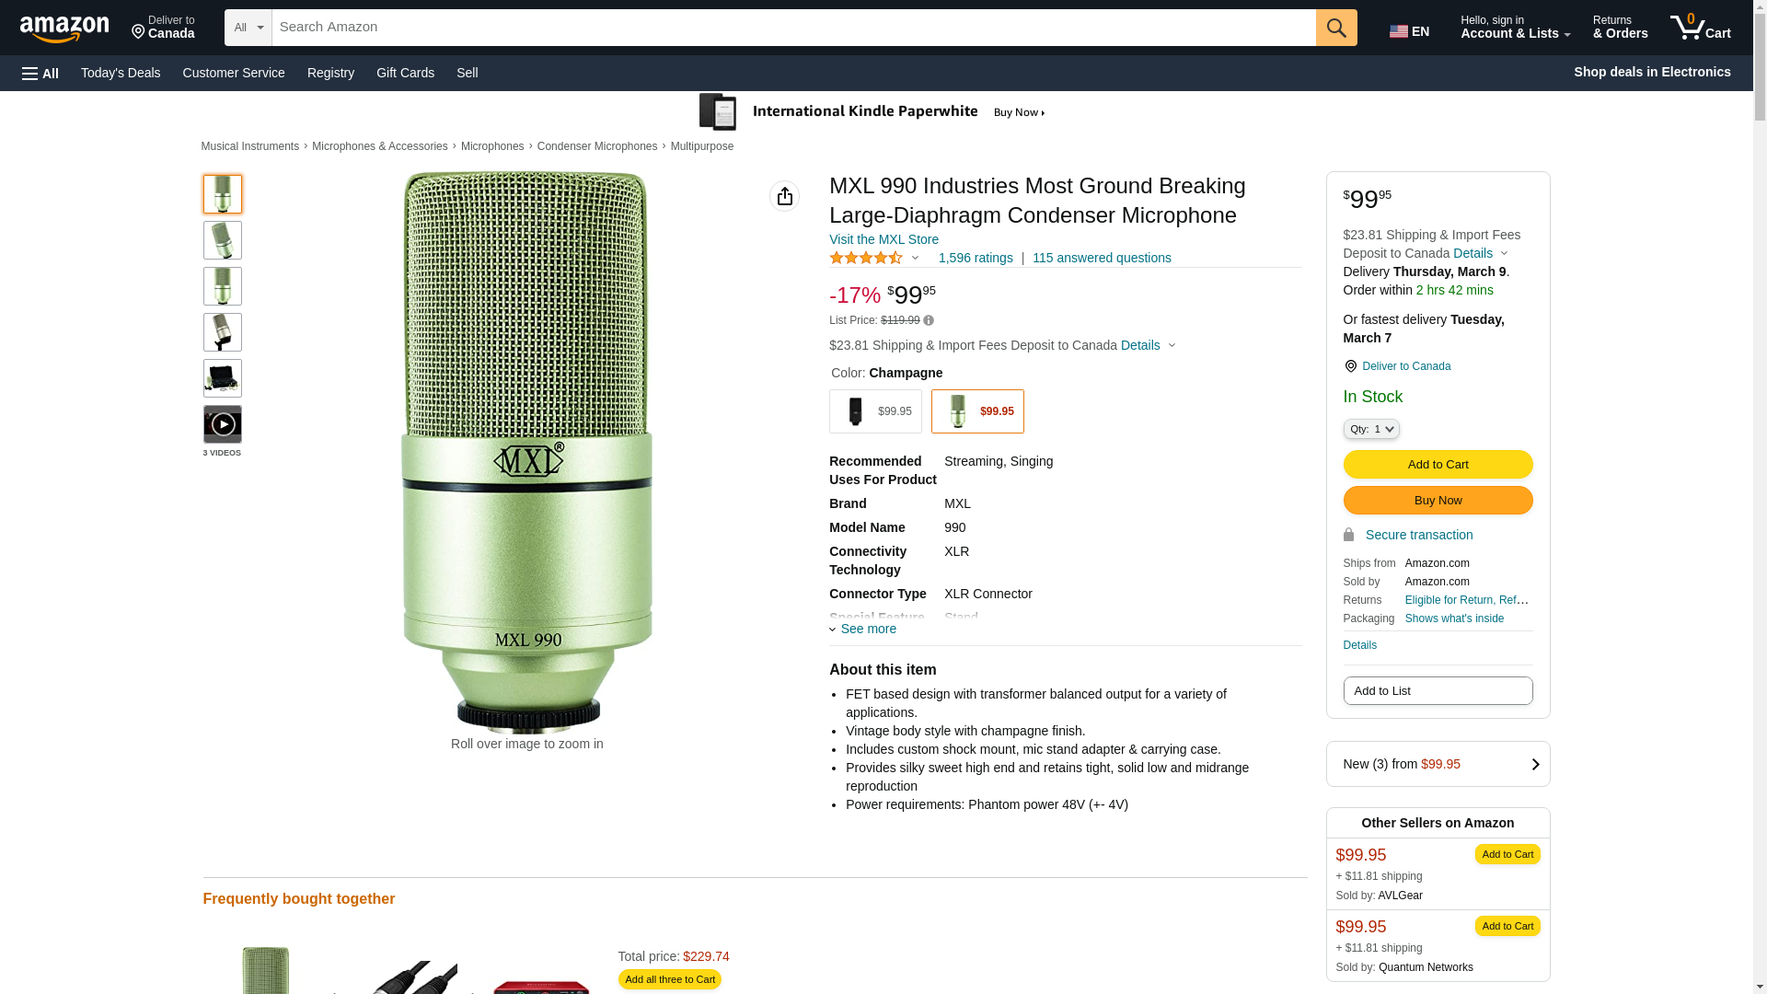Screen dimensions: 1767x994
Task: Click the yellow Add to Cart button
Action: click(x=1438, y=464)
